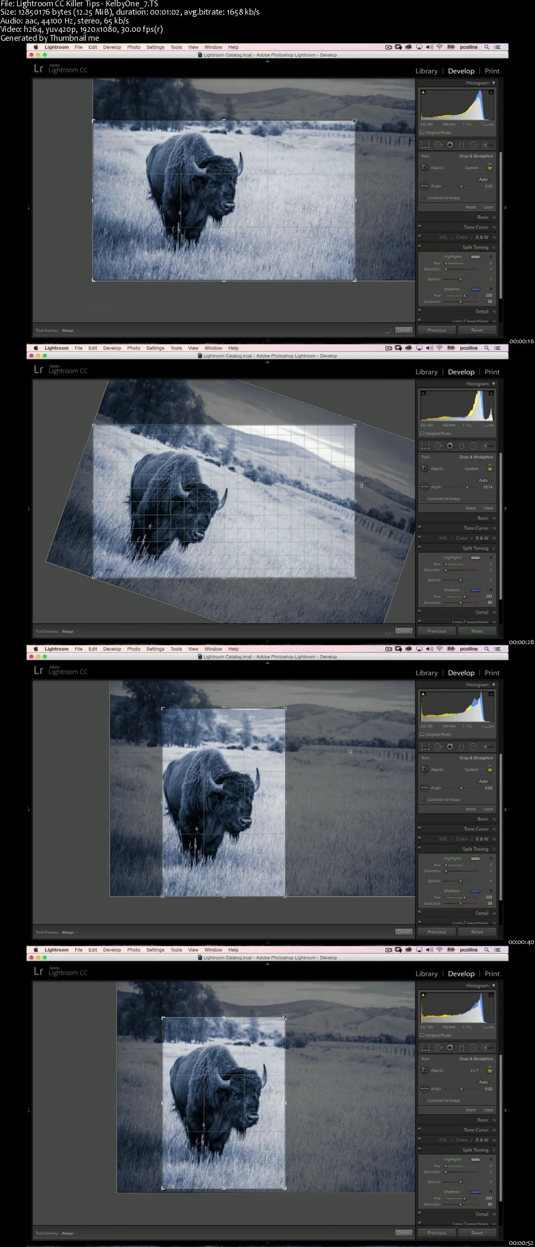The height and width of the screenshot is (1247, 535).
Task: Select Radial Filter tool in the 00:00:40 frame
Action: coord(473,747)
